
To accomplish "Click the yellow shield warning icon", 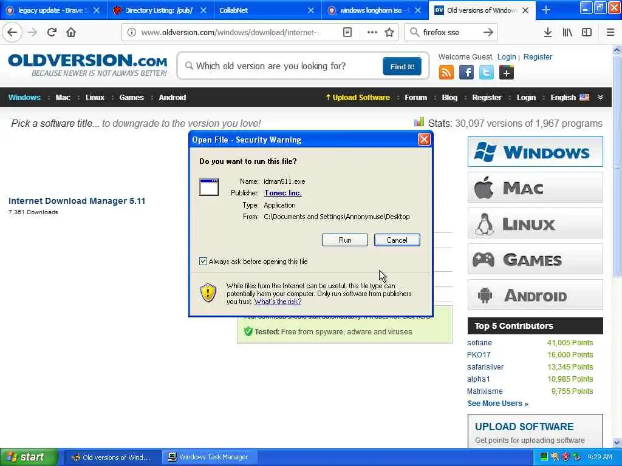I will point(208,292).
